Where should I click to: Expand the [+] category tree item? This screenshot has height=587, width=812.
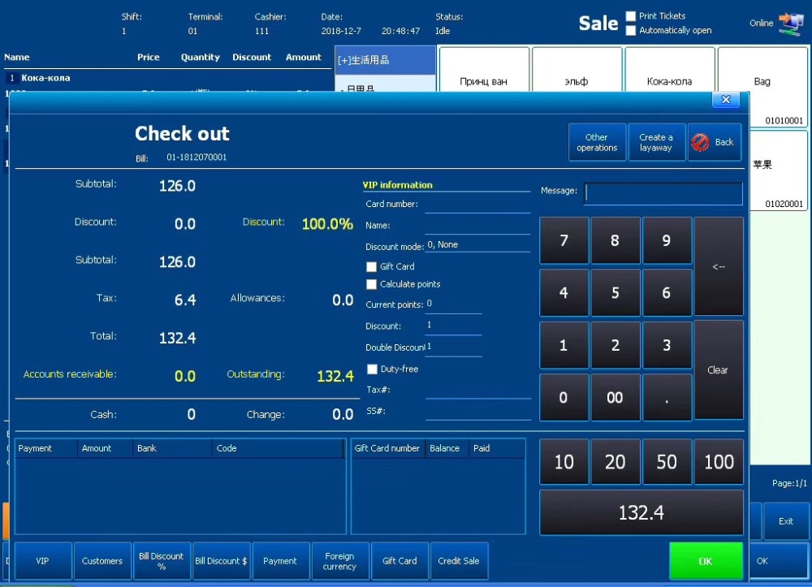pos(385,60)
